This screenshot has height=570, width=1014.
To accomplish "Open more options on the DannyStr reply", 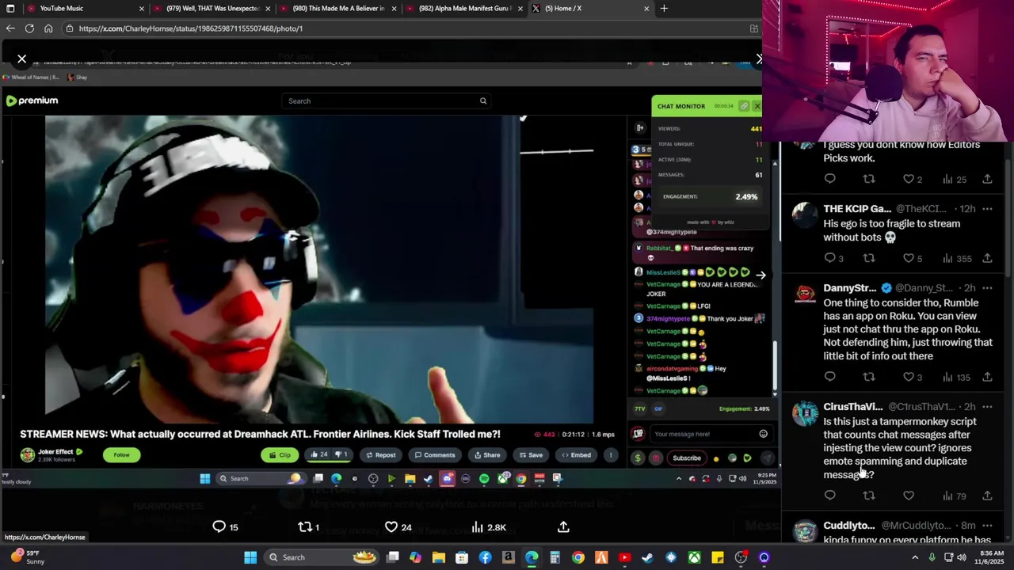I will pyautogui.click(x=987, y=288).
